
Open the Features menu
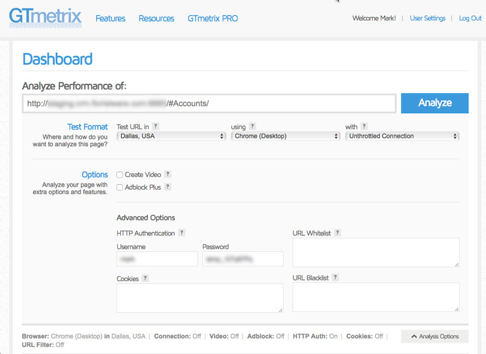click(x=111, y=18)
